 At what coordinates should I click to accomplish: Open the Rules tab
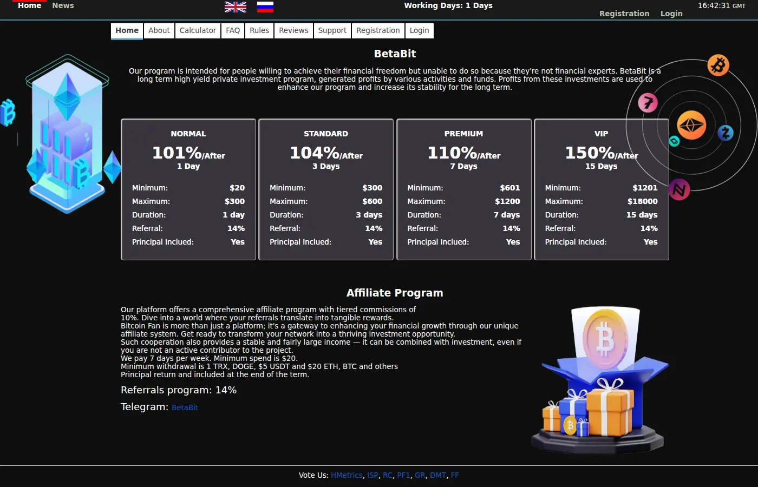[x=259, y=31]
